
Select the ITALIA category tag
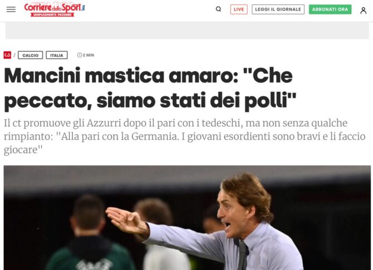point(57,55)
